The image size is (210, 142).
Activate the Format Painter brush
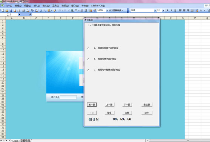[x=55, y=11]
